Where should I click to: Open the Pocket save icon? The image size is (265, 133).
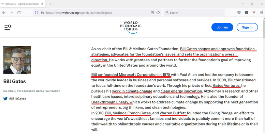click(239, 13)
